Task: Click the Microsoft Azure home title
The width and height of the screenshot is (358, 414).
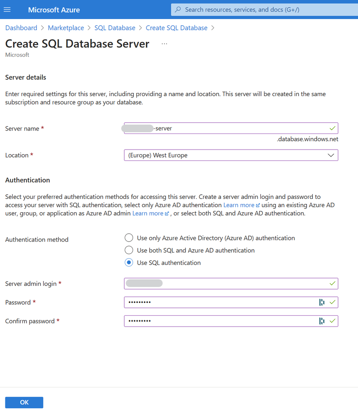Action: 54,10
